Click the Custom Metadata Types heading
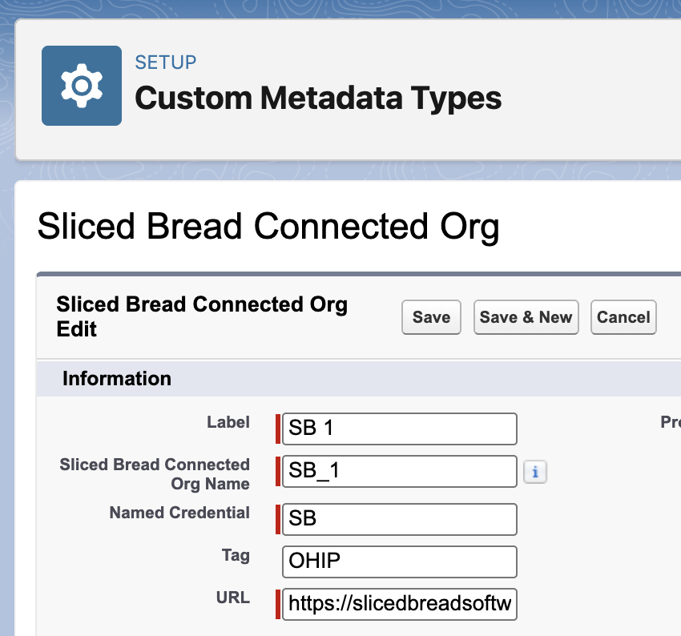Viewport: 681px width, 636px height. pos(318,99)
